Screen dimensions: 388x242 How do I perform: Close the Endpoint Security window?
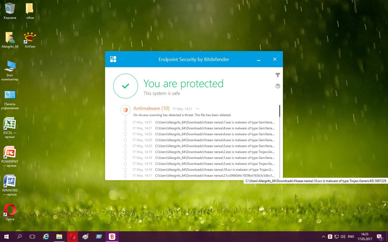tap(275, 59)
